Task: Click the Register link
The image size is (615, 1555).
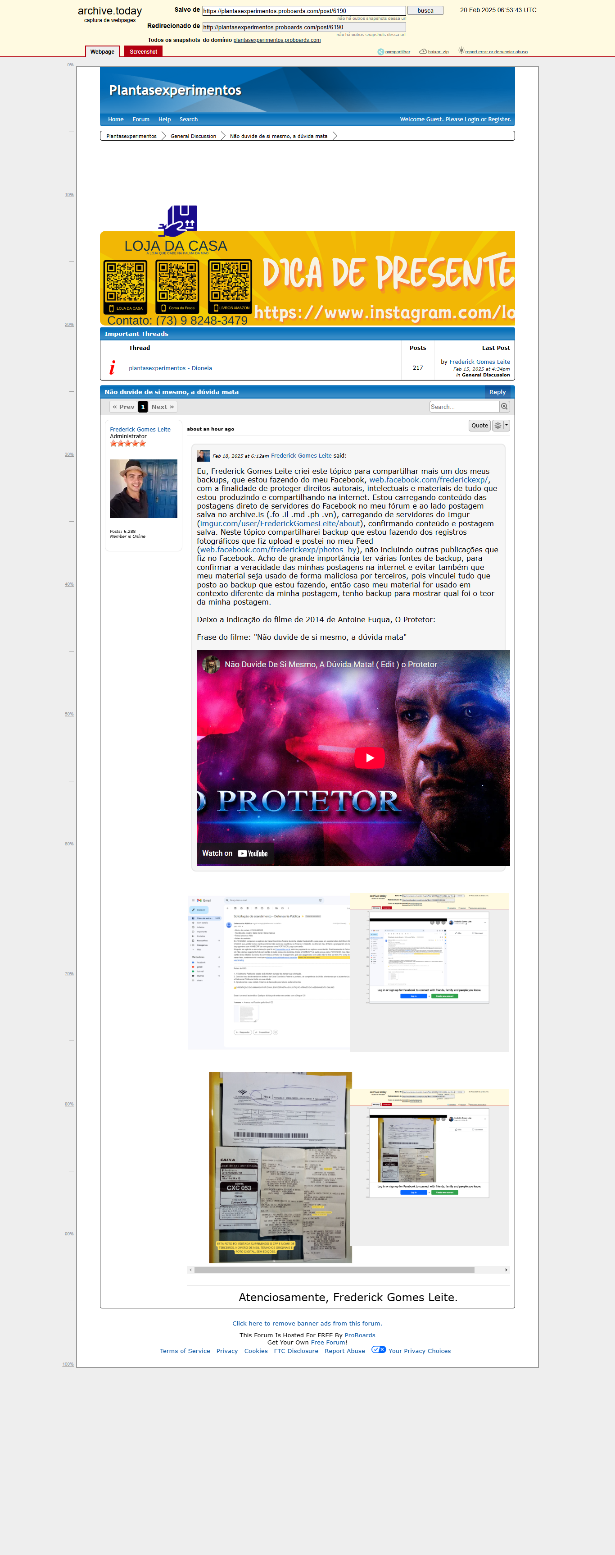Action: (499, 119)
